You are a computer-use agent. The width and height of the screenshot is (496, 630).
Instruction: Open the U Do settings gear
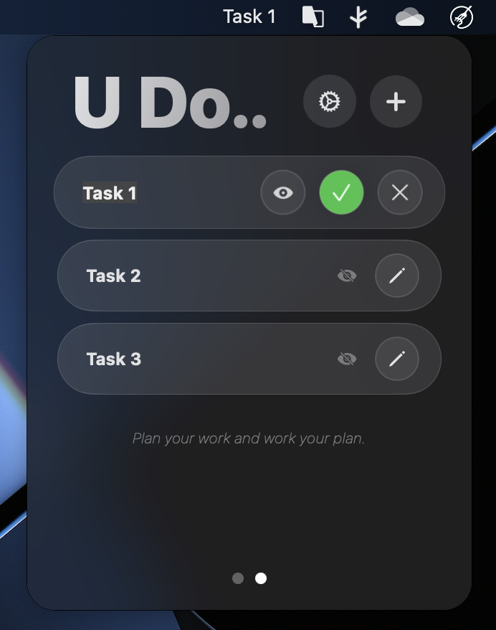click(x=330, y=101)
